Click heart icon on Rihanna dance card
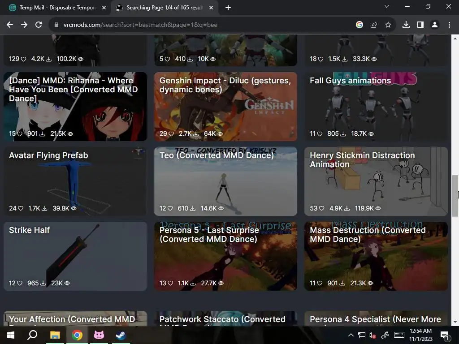 click(x=20, y=134)
